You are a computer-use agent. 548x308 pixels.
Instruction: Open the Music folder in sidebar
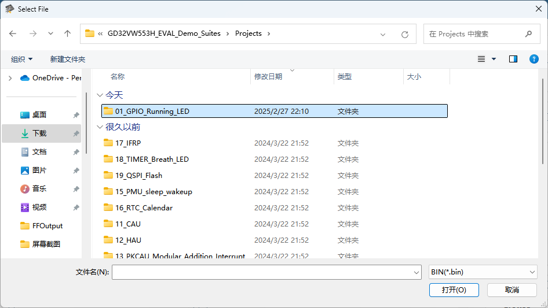39,189
